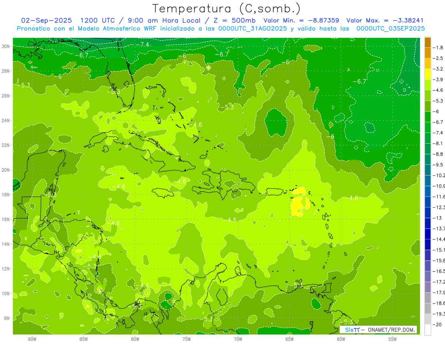Select the "Valor Max. = -3.38241" text
Viewport: 445px width, 344px height.
tap(385, 20)
